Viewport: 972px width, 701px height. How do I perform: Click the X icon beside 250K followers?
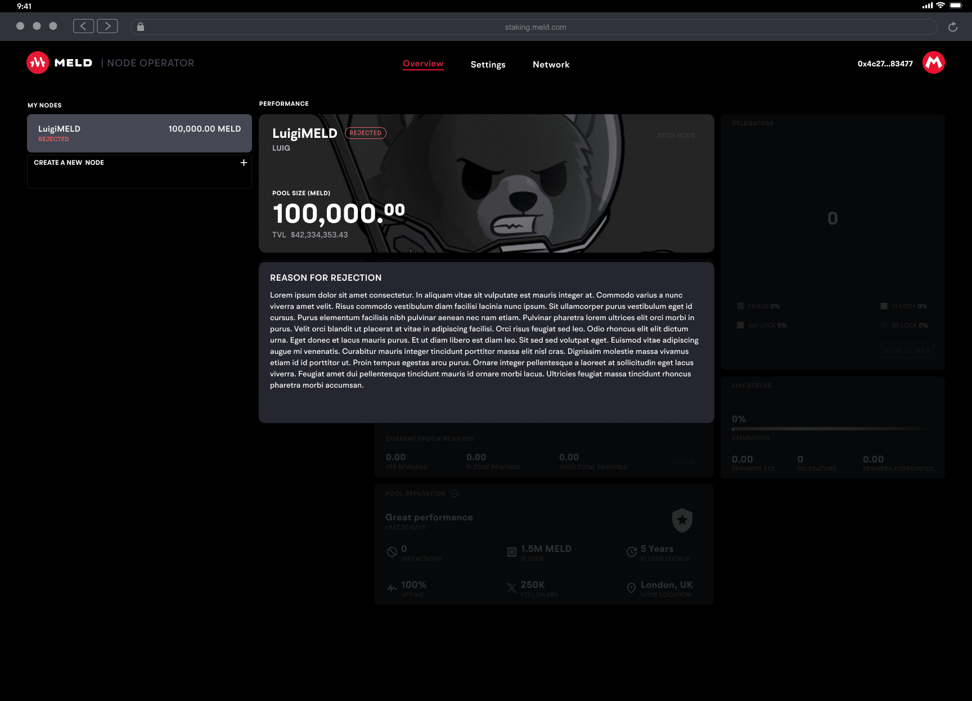(x=511, y=587)
